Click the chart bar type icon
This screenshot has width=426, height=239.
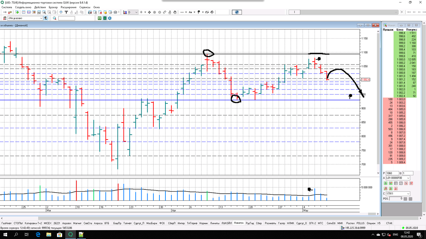[x=125, y=12]
